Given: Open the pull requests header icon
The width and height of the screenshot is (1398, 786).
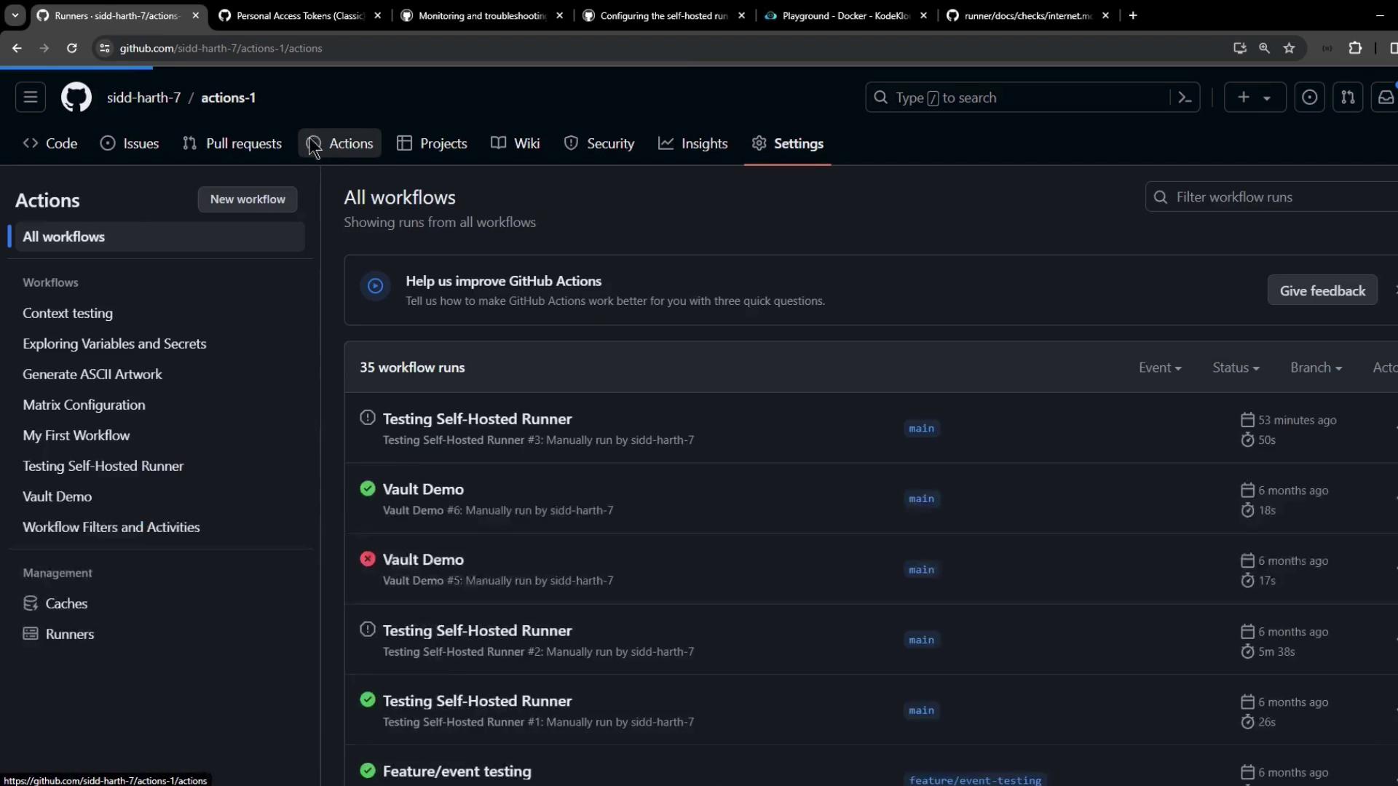Looking at the screenshot, I should 1348,98.
